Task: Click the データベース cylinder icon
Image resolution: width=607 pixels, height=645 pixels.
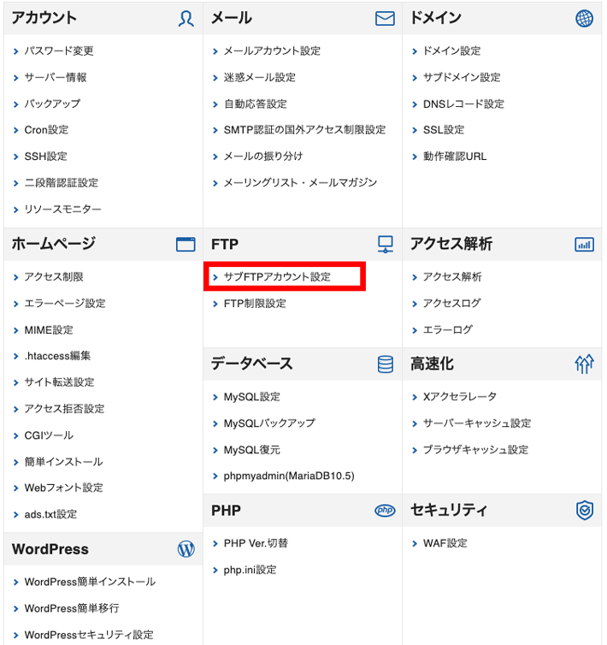Action: pyautogui.click(x=386, y=364)
